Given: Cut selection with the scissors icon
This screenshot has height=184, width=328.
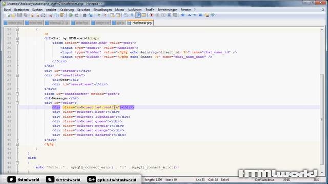Looking at the screenshot, I should tap(51, 15).
